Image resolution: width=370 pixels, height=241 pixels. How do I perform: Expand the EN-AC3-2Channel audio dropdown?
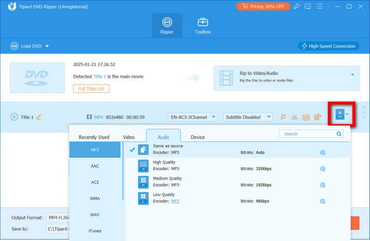192,117
